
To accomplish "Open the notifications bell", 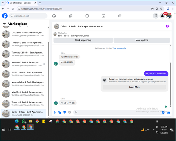I will pos(162,16).
